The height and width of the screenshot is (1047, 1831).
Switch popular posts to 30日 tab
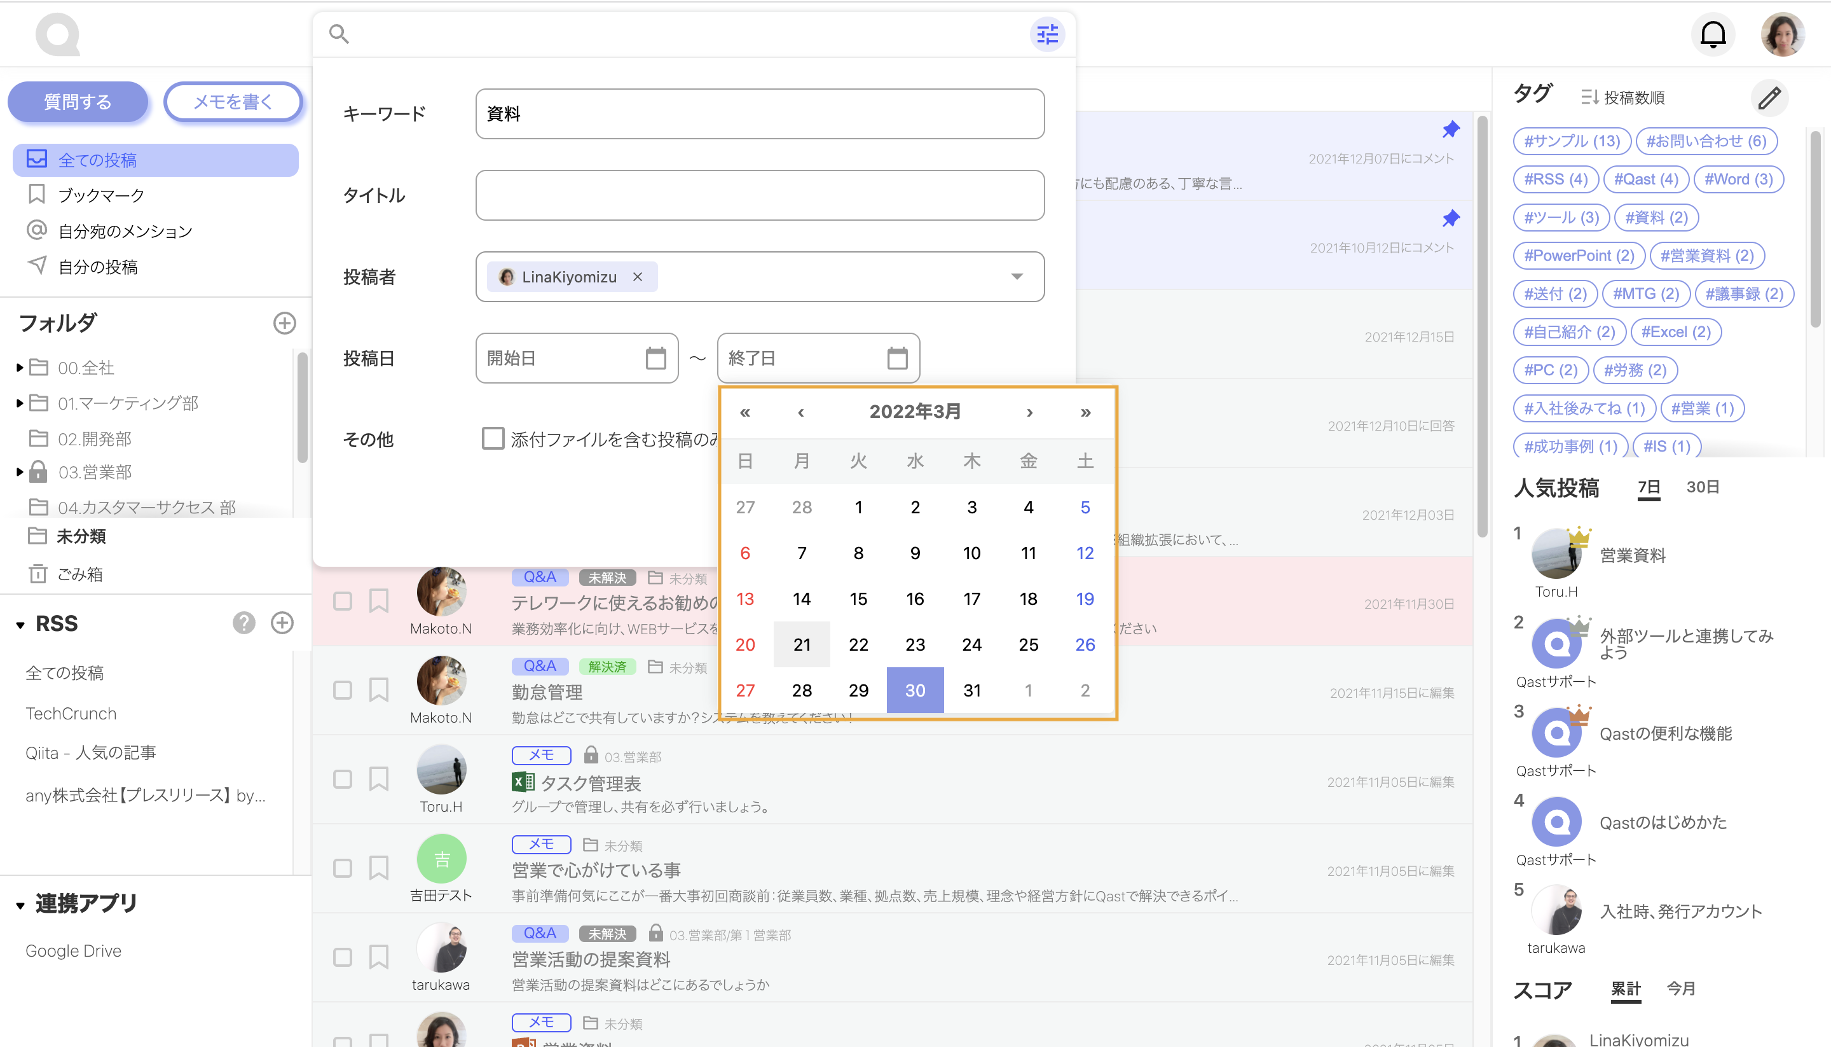pyautogui.click(x=1703, y=487)
